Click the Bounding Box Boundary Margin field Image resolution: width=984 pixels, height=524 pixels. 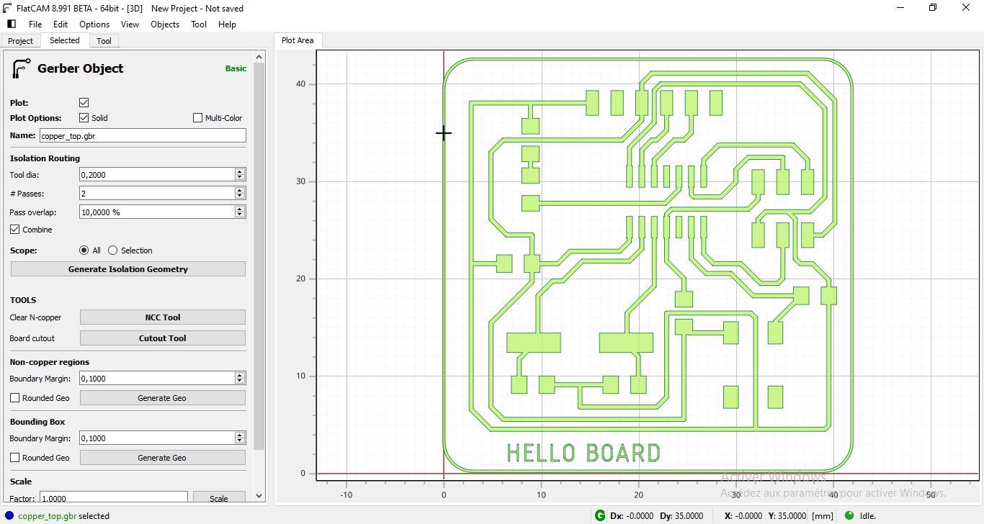[157, 438]
